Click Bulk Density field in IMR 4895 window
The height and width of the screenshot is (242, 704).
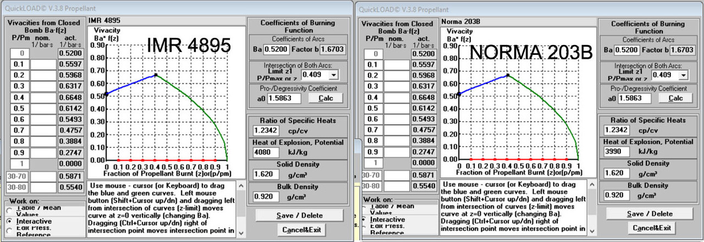(x=265, y=195)
